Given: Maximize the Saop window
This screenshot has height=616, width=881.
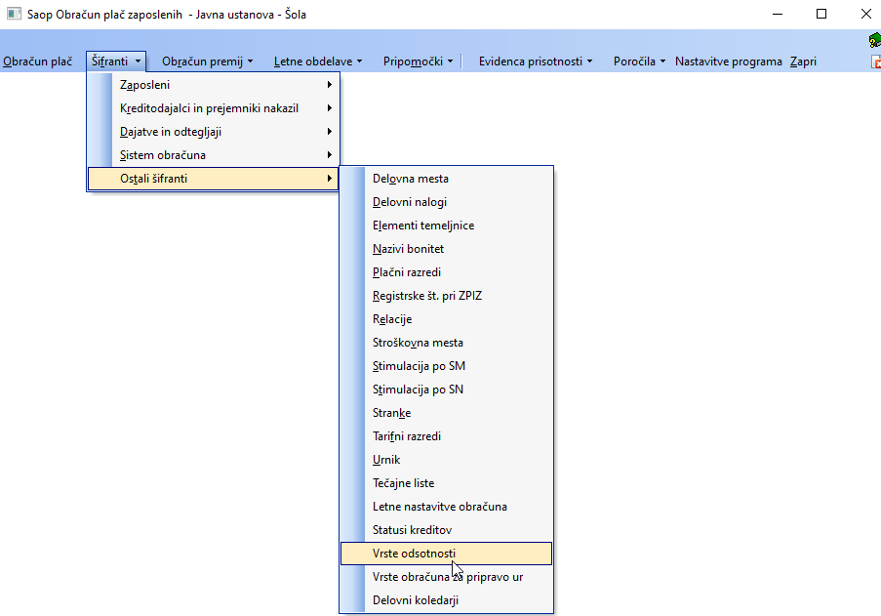Looking at the screenshot, I should coord(821,14).
